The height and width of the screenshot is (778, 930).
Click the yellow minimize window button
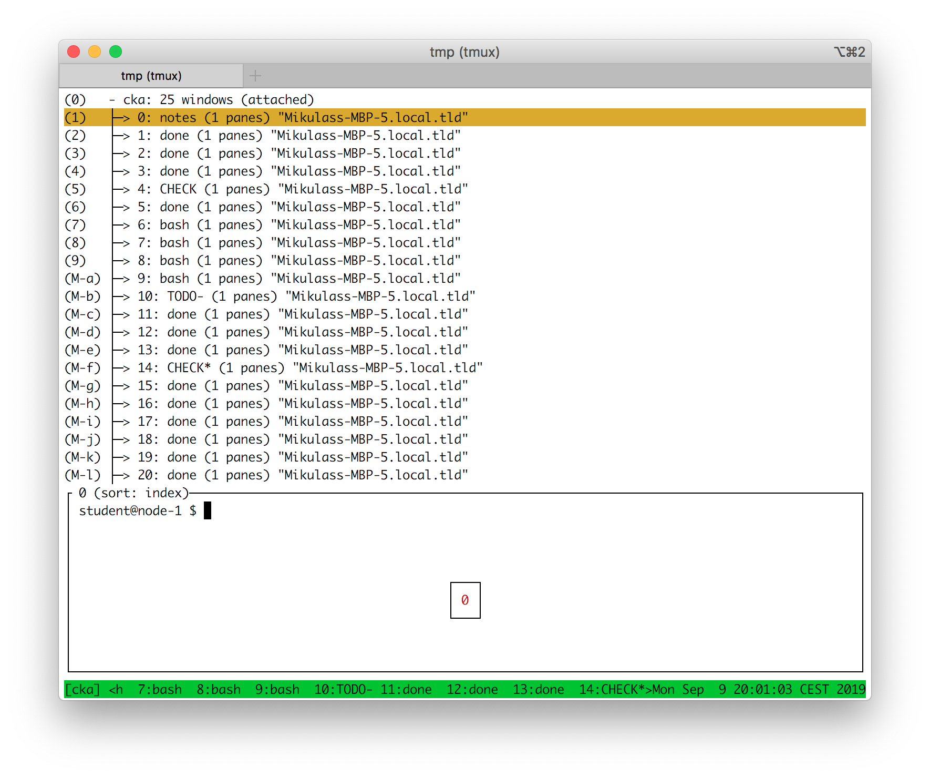(95, 52)
